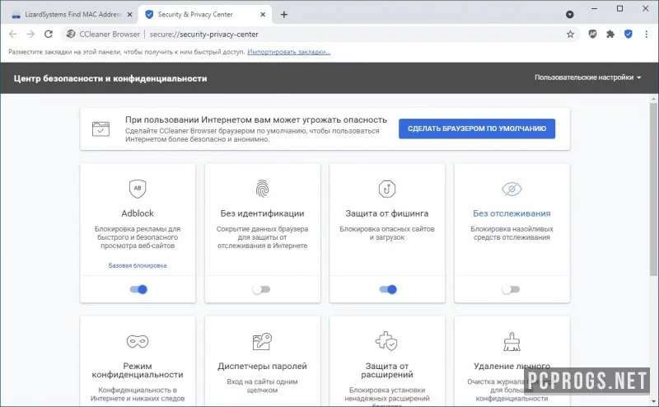
Task: Click the page vertical scrollbar thumb
Action: coord(653,189)
